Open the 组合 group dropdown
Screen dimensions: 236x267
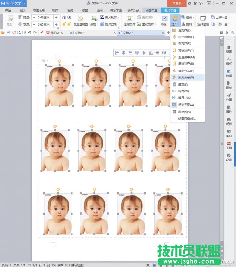(x=188, y=17)
